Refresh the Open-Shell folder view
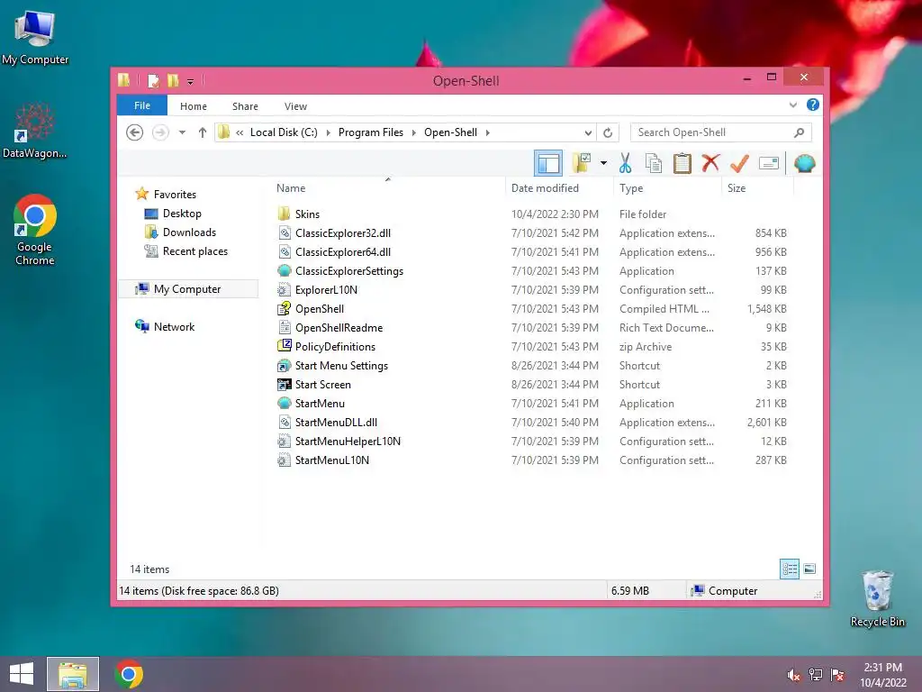This screenshot has width=922, height=692. click(608, 132)
